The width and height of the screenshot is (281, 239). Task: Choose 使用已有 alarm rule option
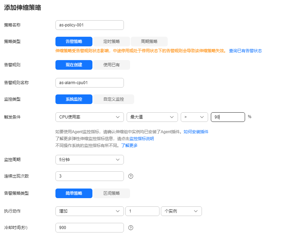[112, 65]
